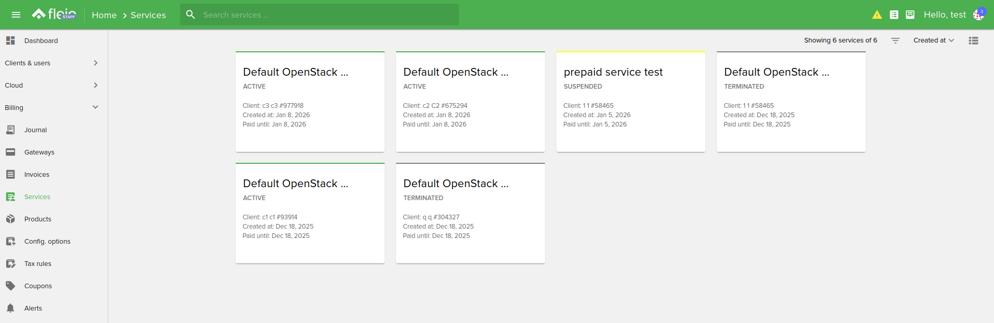Screen dimensions: 994x323
Task: Select Tax rules menu item
Action: tap(38, 264)
